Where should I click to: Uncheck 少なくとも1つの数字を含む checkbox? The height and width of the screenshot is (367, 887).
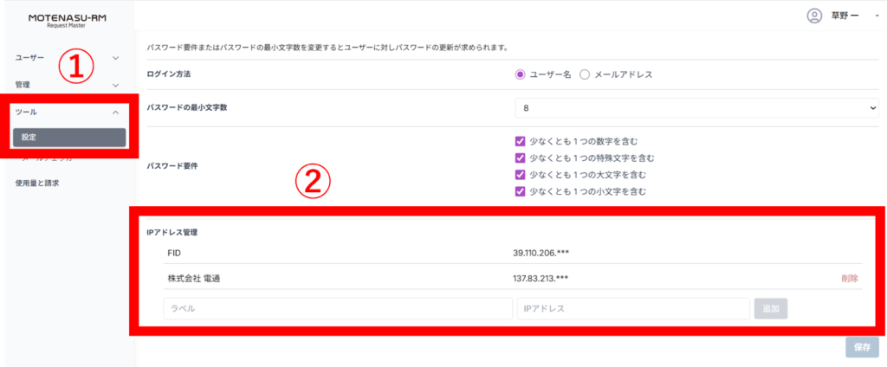pos(521,141)
